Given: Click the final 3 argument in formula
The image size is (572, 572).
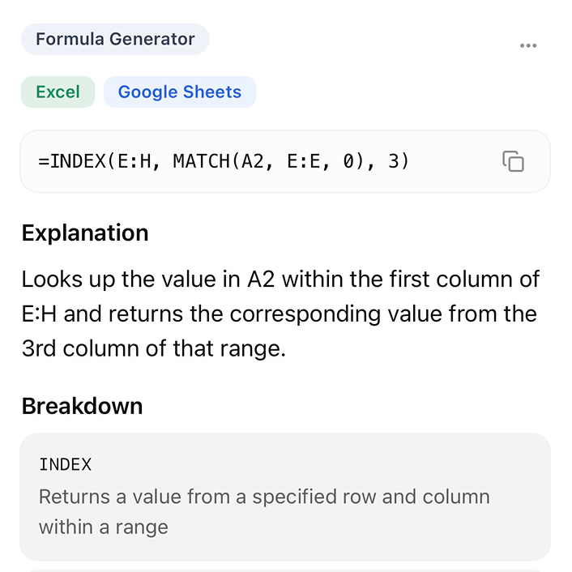Looking at the screenshot, I should 394,161.
